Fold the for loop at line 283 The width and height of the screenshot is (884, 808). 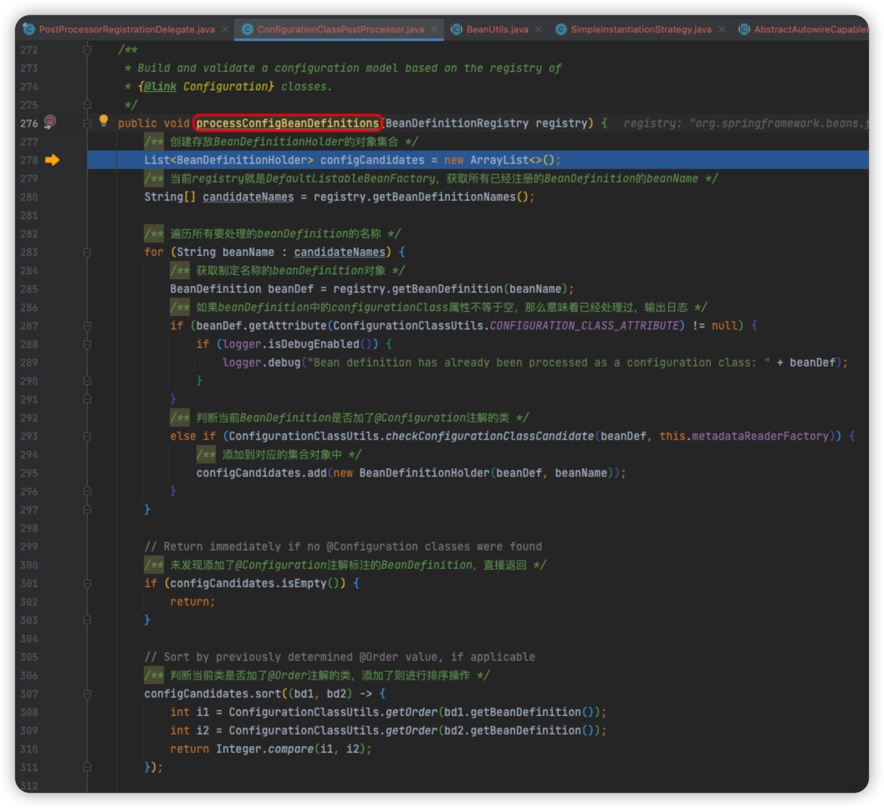point(87,252)
